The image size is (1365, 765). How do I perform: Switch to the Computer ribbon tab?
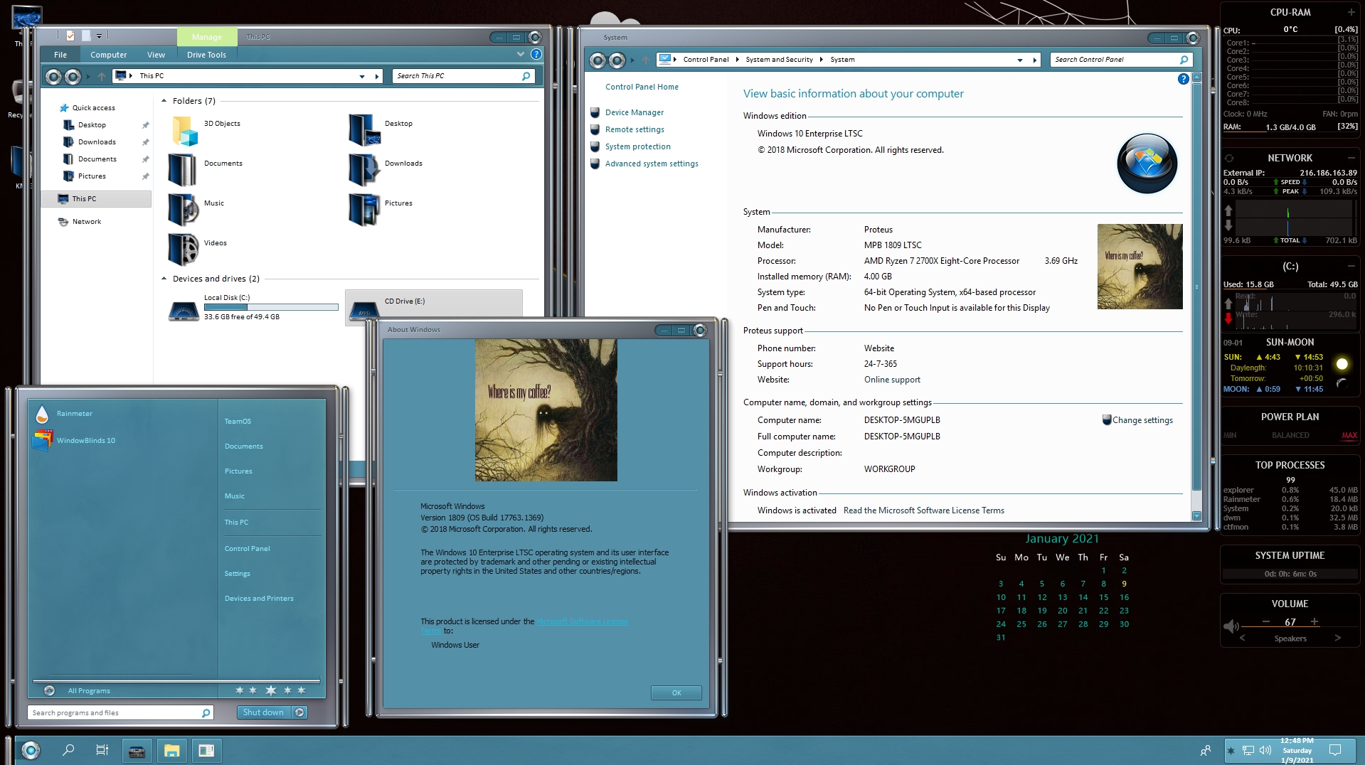coord(108,55)
